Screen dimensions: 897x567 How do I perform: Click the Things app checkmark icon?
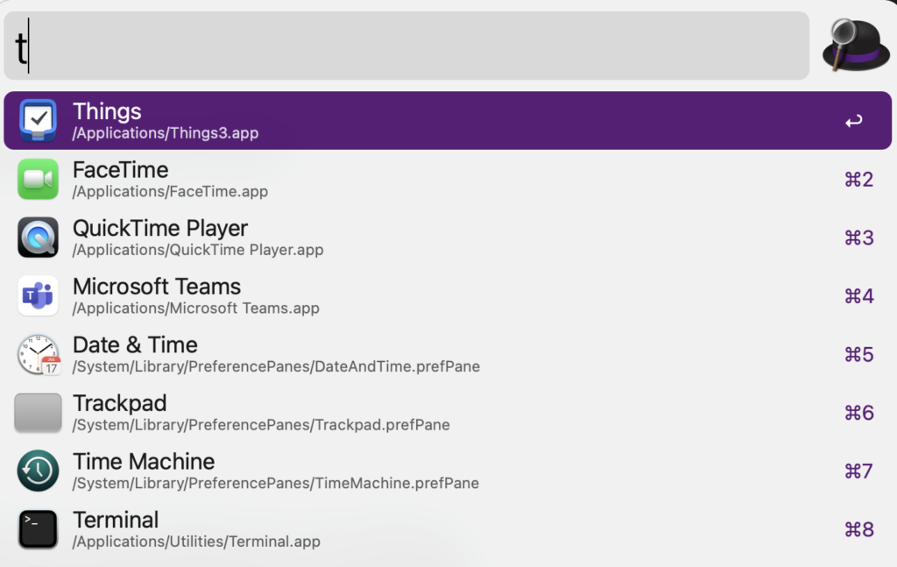[38, 120]
